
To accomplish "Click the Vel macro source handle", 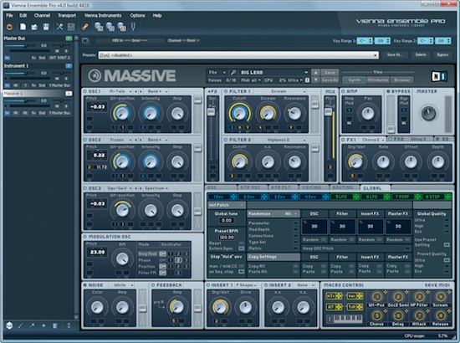I will pos(355,296).
